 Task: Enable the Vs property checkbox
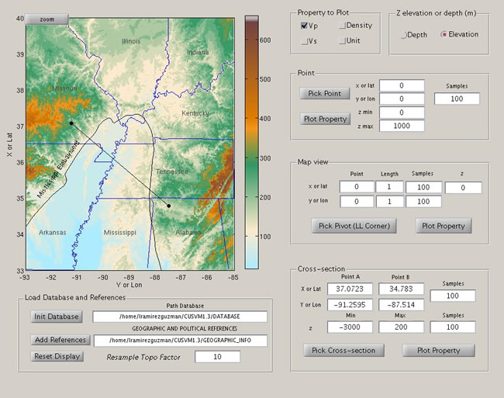[303, 40]
